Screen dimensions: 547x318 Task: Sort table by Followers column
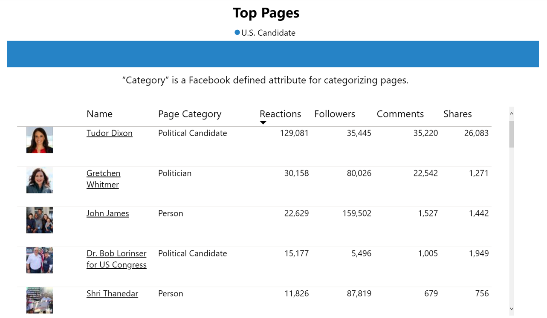pos(335,114)
